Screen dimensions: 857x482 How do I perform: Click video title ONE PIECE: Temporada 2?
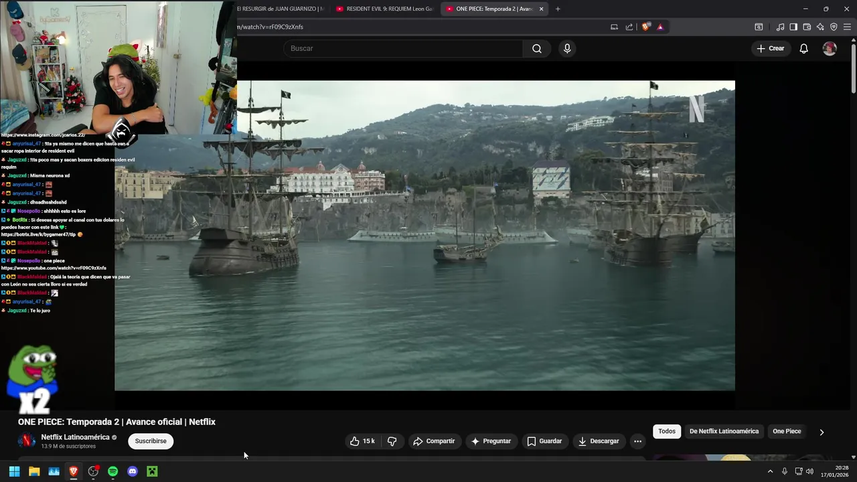tap(116, 422)
